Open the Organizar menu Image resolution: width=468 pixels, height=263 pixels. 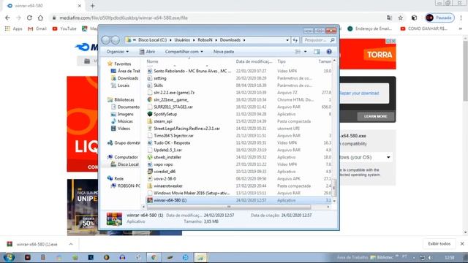pos(117,52)
